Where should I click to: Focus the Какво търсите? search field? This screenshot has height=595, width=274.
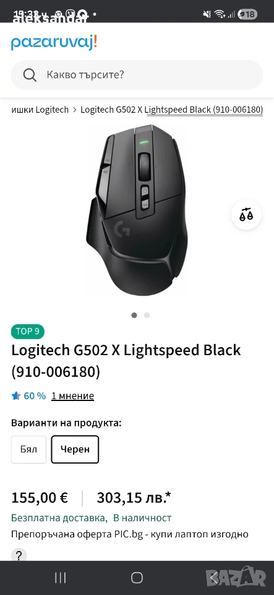(x=137, y=75)
